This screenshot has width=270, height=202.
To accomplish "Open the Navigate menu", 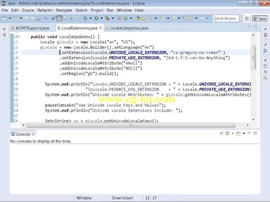I will click(64, 10).
